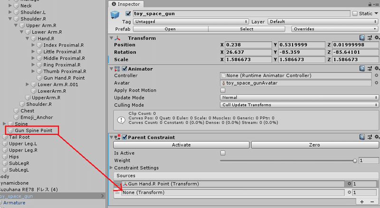Screen dimensions: 380x208
Task: Click the None (Transform) source field
Action: [233, 192]
